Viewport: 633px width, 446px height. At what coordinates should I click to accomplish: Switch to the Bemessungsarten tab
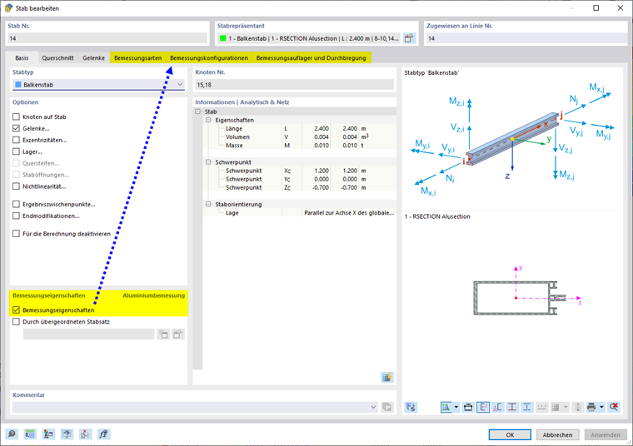click(x=137, y=57)
